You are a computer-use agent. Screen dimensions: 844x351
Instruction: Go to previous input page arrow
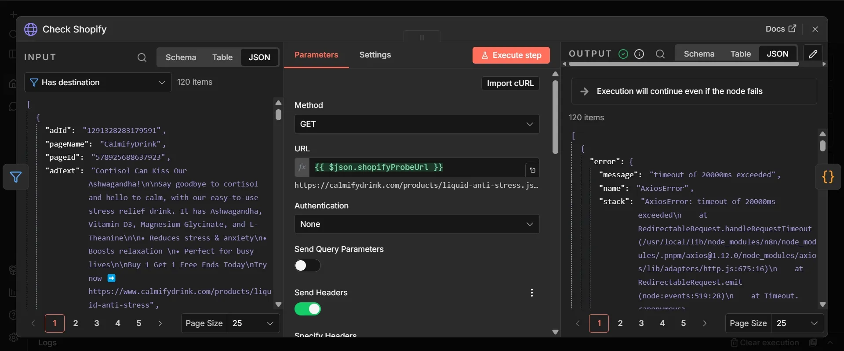point(33,323)
